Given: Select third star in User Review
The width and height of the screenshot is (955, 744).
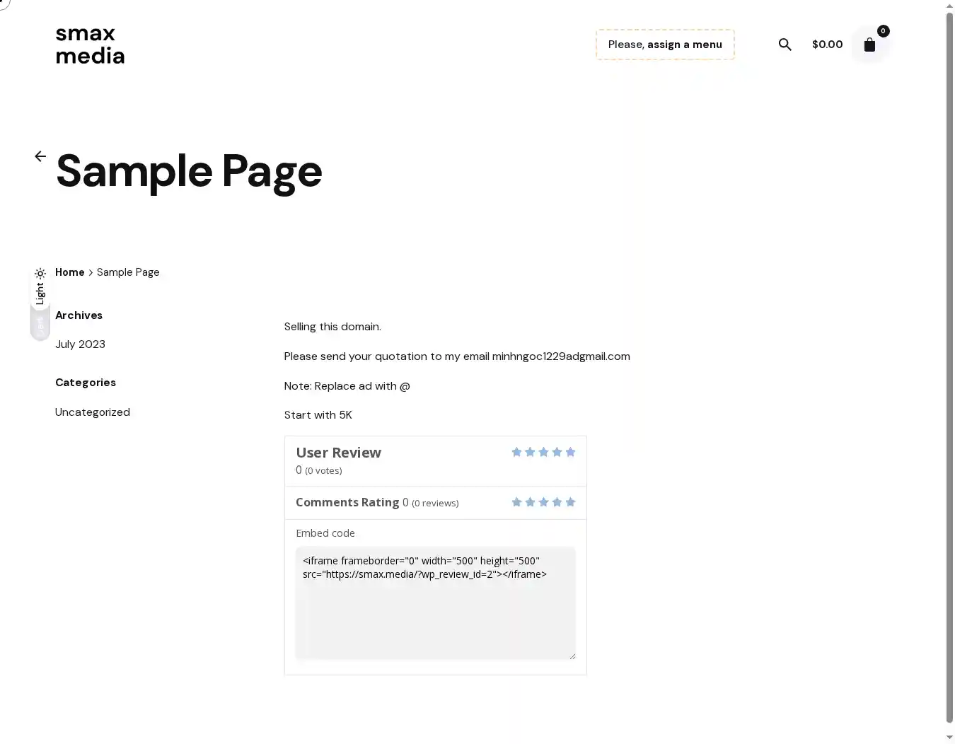Looking at the screenshot, I should tap(543, 453).
